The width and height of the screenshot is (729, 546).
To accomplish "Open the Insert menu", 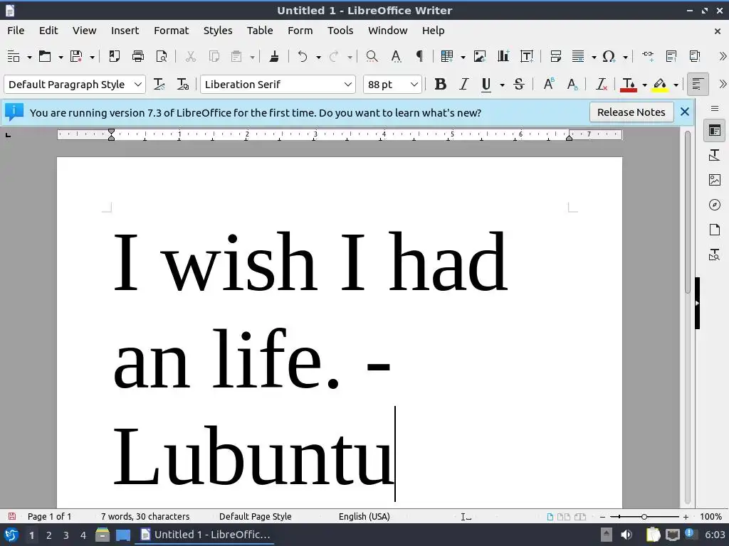I will (x=125, y=31).
